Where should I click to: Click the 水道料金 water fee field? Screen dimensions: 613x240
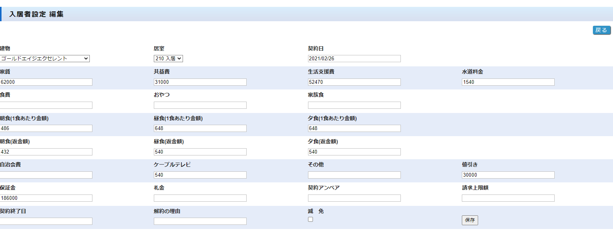(x=508, y=82)
